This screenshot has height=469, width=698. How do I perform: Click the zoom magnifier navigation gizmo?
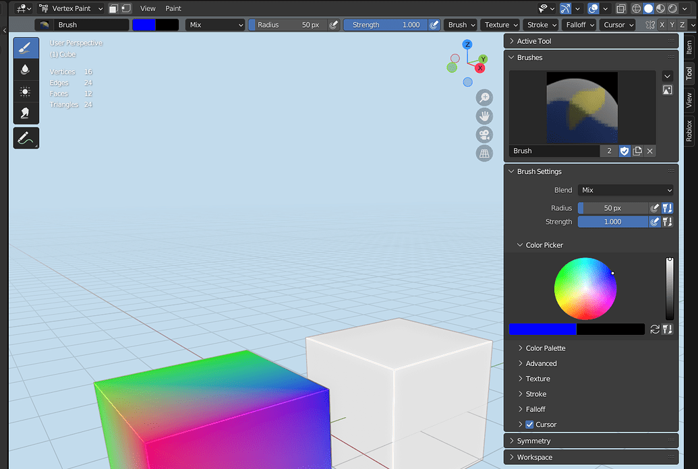tap(484, 97)
